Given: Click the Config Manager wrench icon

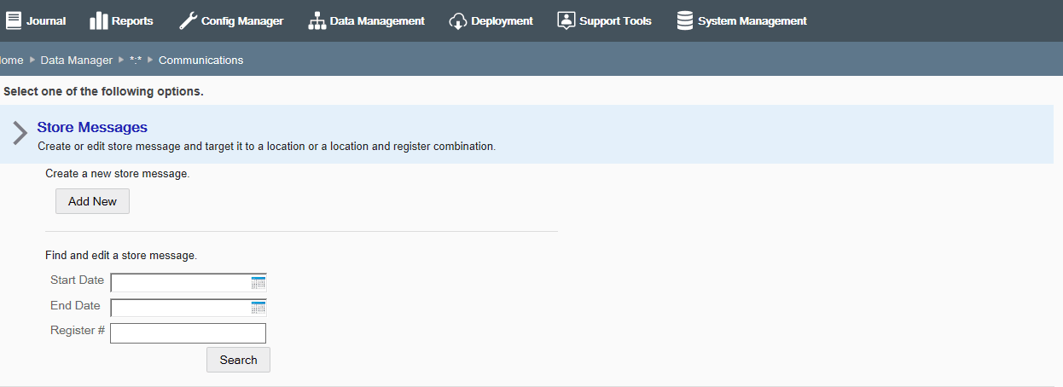Looking at the screenshot, I should coord(188,20).
